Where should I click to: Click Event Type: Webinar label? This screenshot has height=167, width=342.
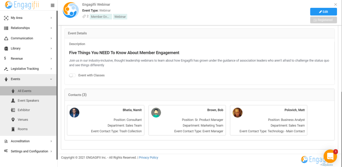pyautogui.click(x=97, y=10)
